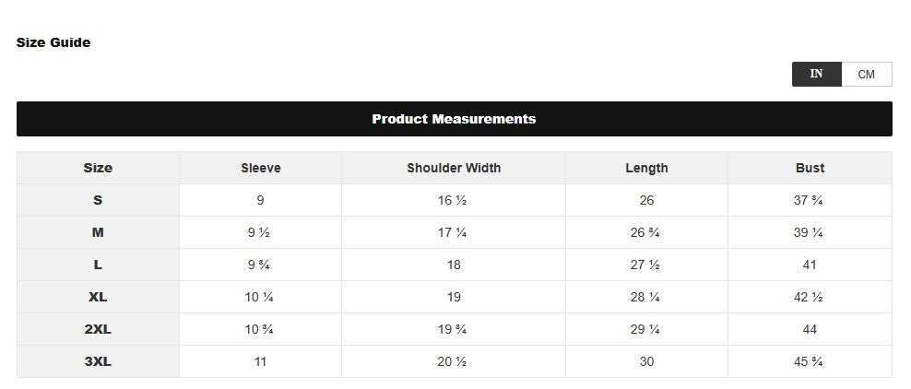Click the 3XL bust value 45 ¾

pos(809,361)
